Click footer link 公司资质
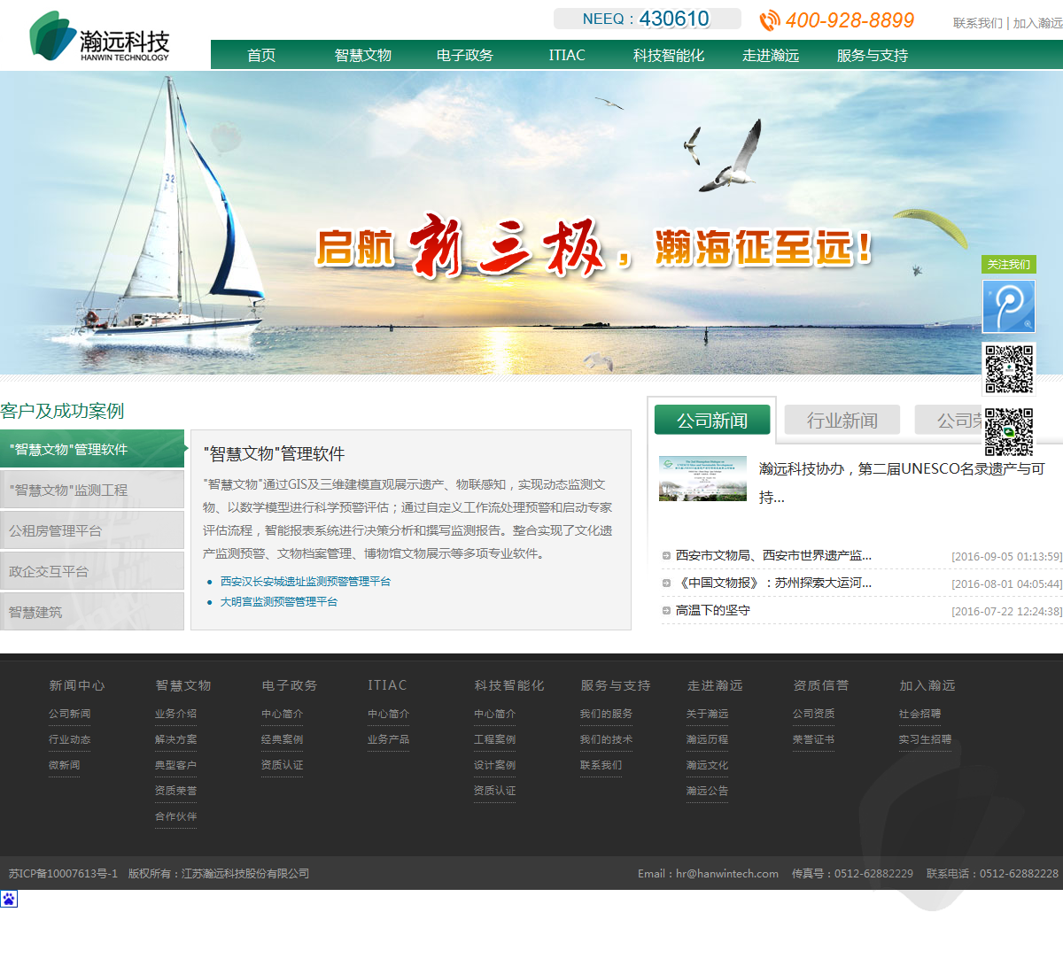The width and height of the screenshot is (1063, 966). [813, 714]
